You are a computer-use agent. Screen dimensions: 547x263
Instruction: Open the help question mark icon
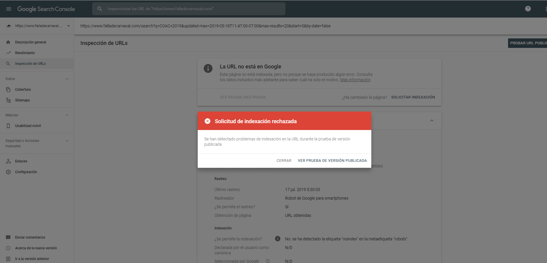[x=528, y=9]
